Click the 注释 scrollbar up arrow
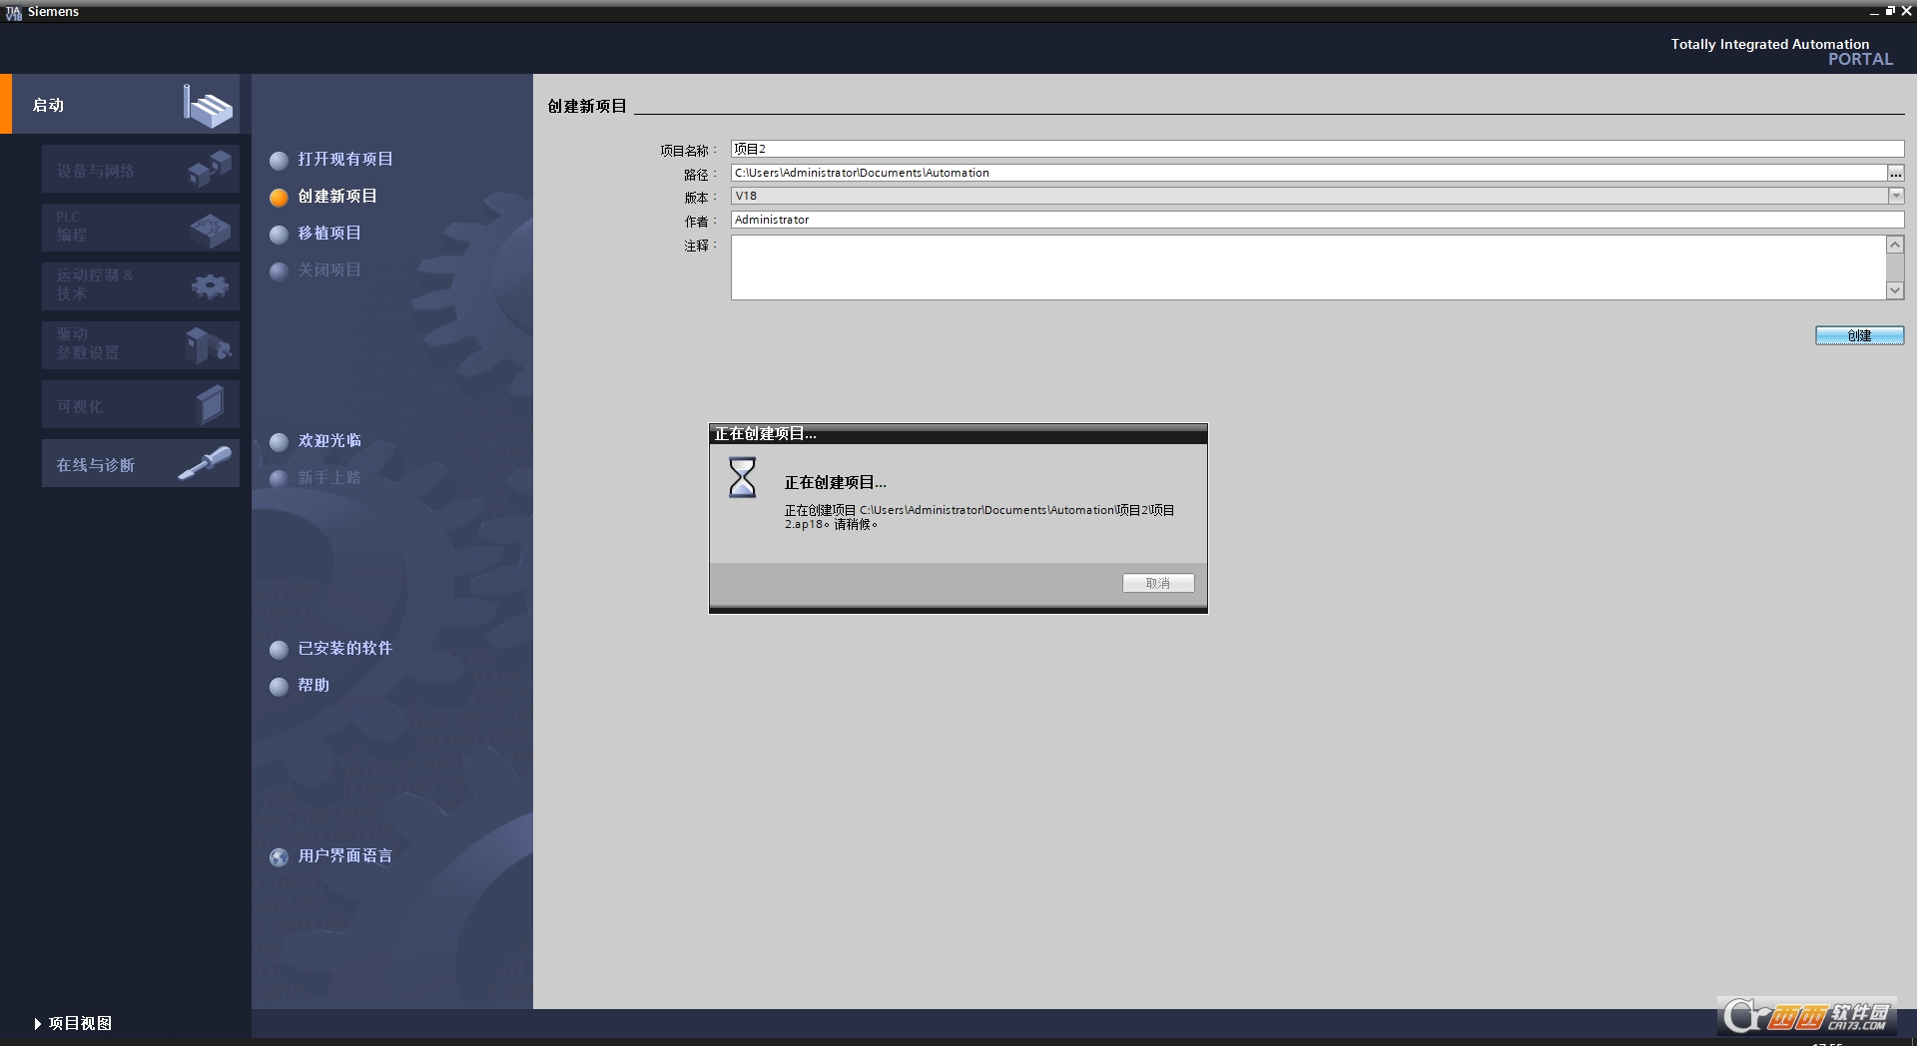This screenshot has height=1046, width=1917. pyautogui.click(x=1895, y=245)
